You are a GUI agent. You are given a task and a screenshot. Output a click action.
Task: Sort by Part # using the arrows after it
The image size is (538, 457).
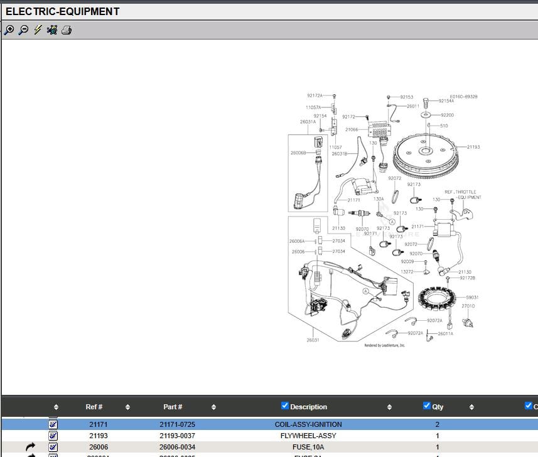[214, 407]
